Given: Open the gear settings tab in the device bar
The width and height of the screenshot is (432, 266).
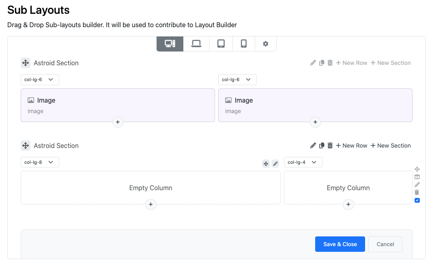Looking at the screenshot, I should coord(266,44).
